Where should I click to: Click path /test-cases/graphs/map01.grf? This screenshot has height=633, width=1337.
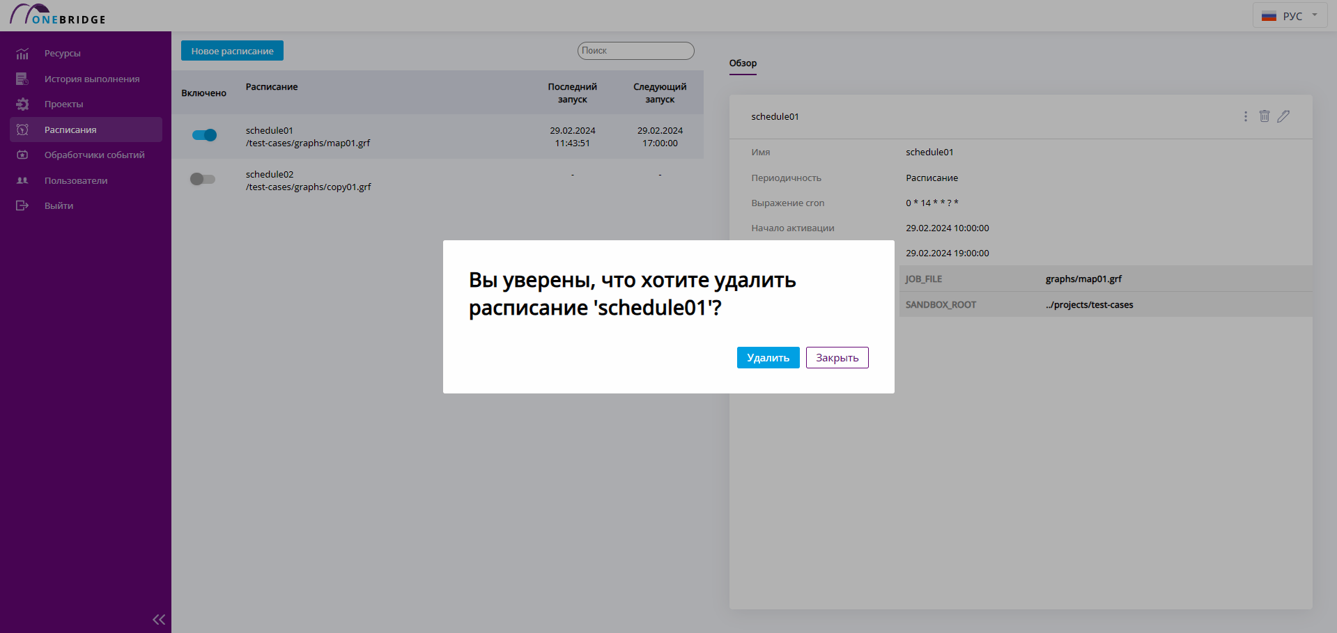pyautogui.click(x=308, y=143)
